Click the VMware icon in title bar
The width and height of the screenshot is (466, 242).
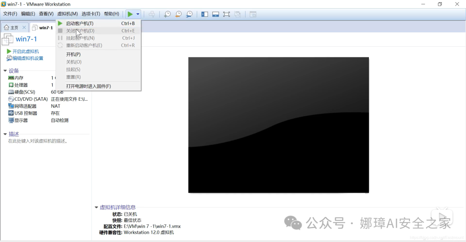3,4
